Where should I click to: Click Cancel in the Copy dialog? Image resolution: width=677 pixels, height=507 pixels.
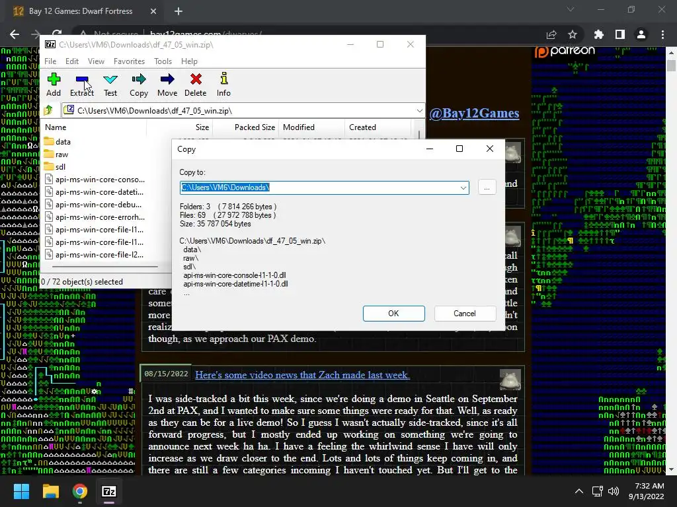coord(465,314)
